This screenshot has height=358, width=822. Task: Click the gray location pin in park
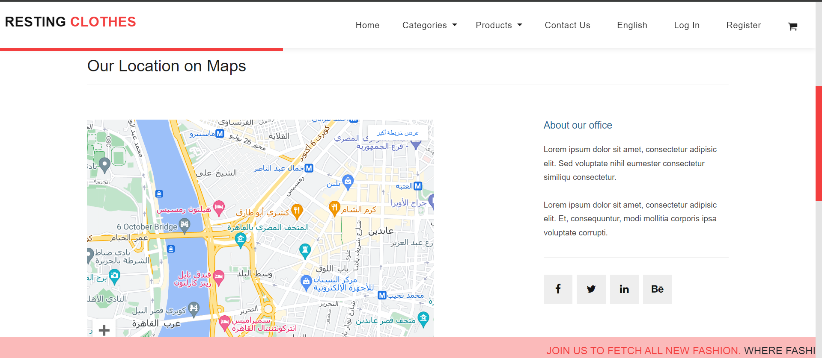click(104, 165)
